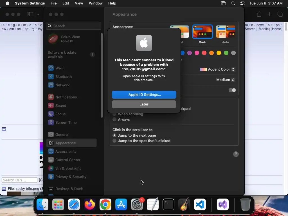This screenshot has width=288, height=216.
Task: Open the Edit menu
Action: click(66, 3)
